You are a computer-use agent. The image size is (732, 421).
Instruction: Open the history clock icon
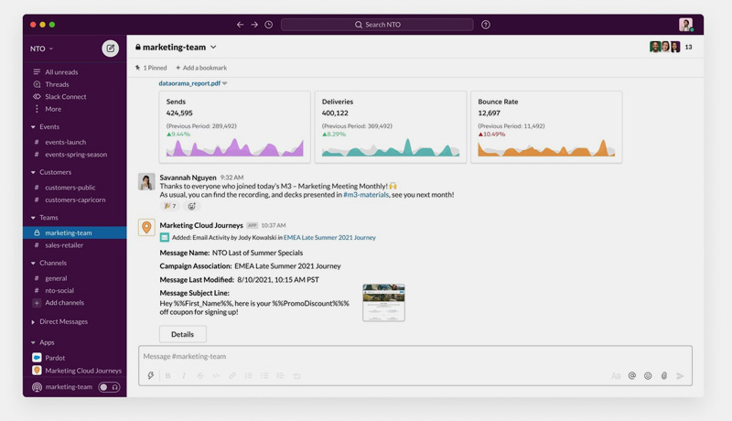click(x=268, y=25)
